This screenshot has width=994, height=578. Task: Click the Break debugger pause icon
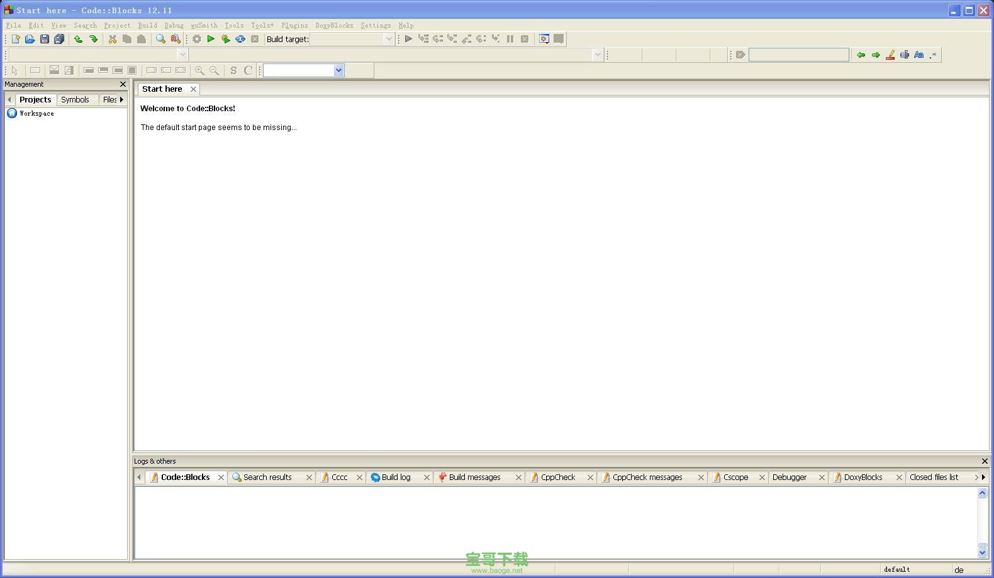click(510, 39)
